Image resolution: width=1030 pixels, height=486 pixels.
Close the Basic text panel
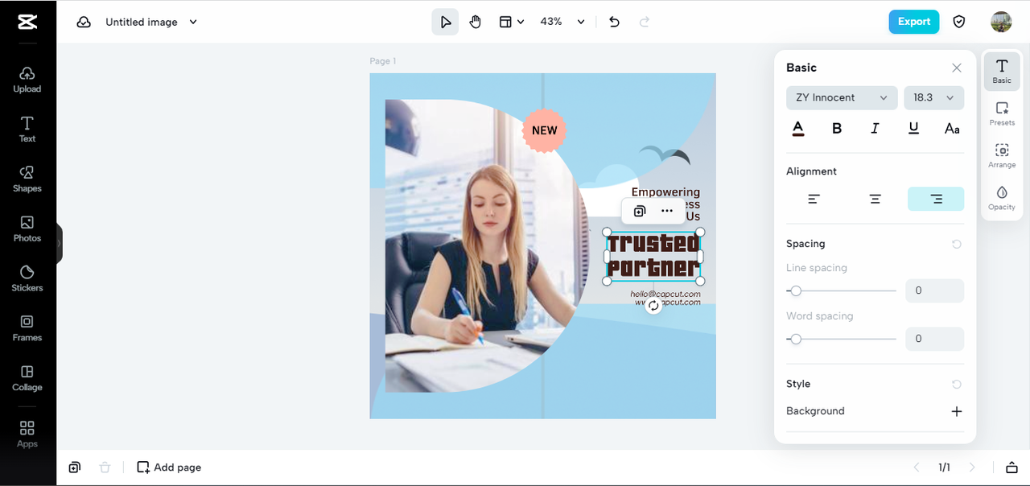957,68
